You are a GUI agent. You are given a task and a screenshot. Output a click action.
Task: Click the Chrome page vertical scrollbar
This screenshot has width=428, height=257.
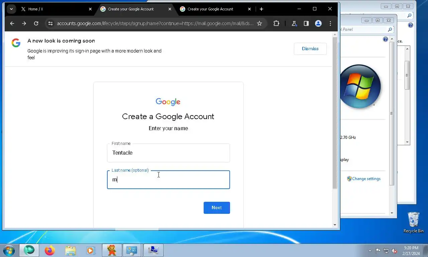pos(335,113)
